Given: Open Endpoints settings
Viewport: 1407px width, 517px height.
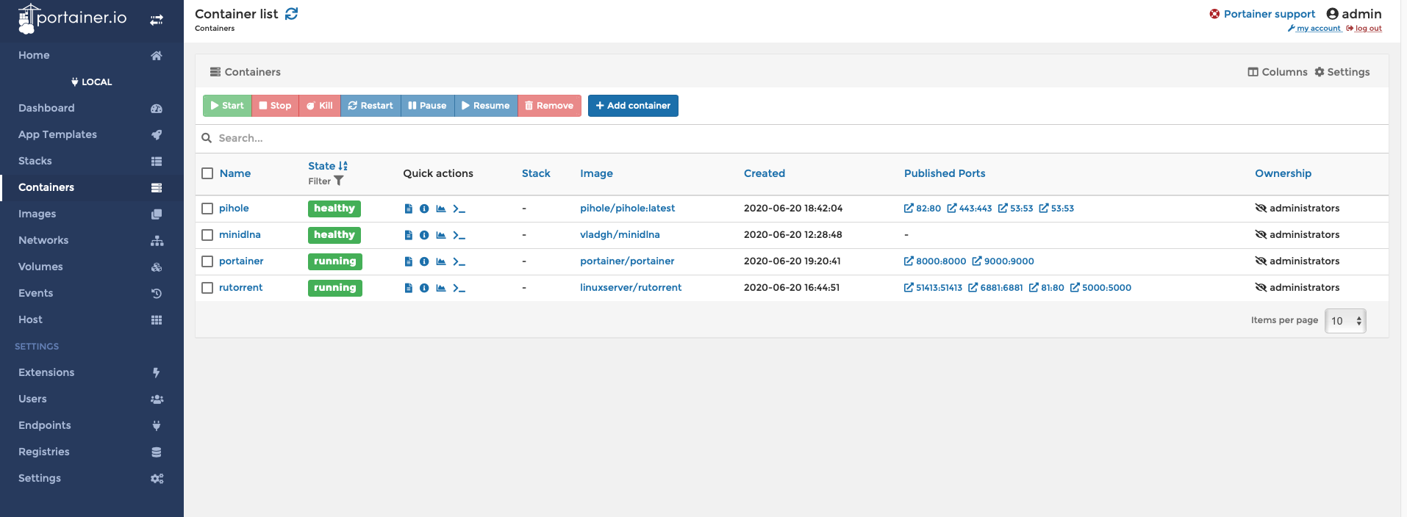Looking at the screenshot, I should pos(92,425).
